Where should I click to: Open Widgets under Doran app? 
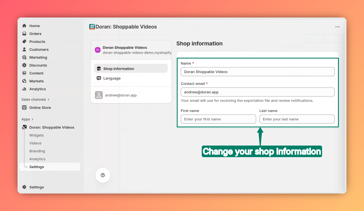click(x=36, y=135)
